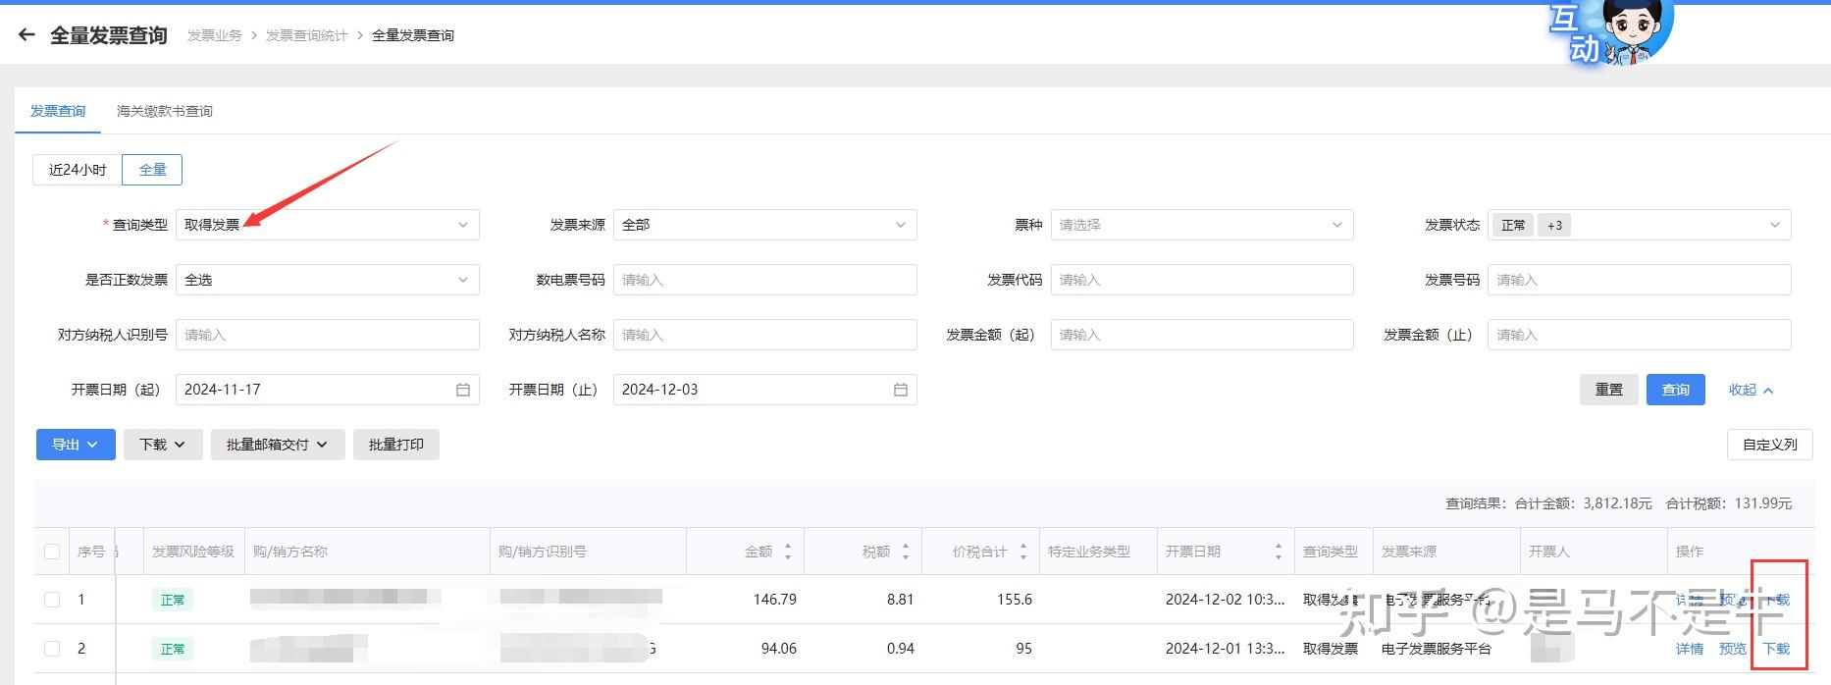Click the 开票人 column header
The image size is (1831, 685).
(1549, 552)
